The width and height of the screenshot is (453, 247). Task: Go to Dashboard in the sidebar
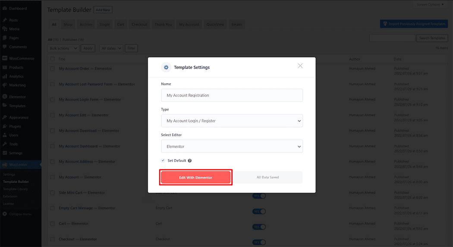pyautogui.click(x=18, y=8)
